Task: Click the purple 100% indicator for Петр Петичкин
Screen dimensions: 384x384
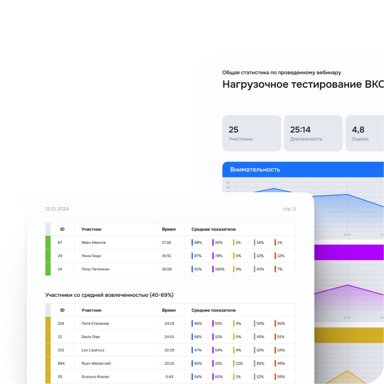Action: tap(218, 269)
